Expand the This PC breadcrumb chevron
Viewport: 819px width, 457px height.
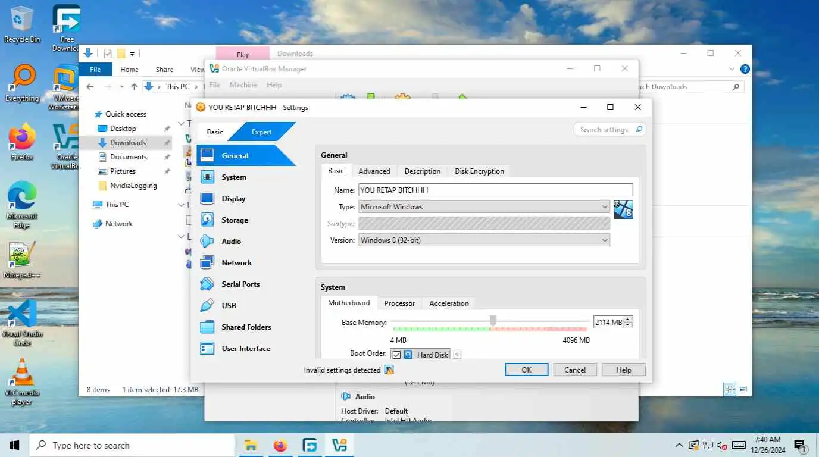(x=198, y=87)
